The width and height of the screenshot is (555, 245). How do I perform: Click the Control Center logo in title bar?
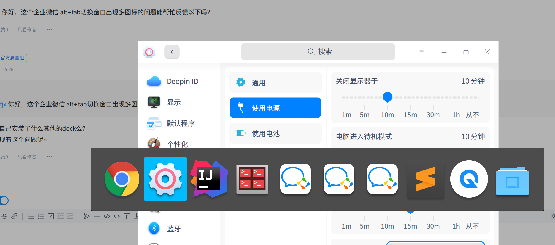[x=149, y=52]
